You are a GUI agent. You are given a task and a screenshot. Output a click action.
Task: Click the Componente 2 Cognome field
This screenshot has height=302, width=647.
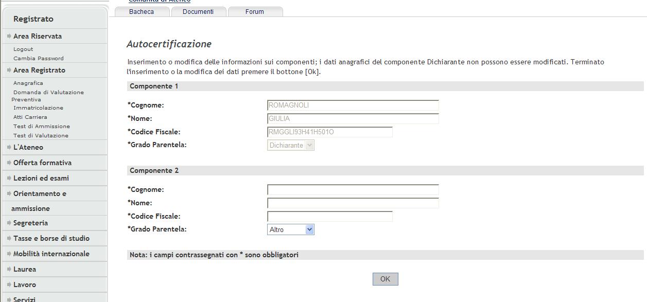353,190
